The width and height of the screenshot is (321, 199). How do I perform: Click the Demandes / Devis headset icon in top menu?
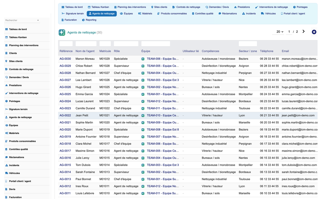207,7
